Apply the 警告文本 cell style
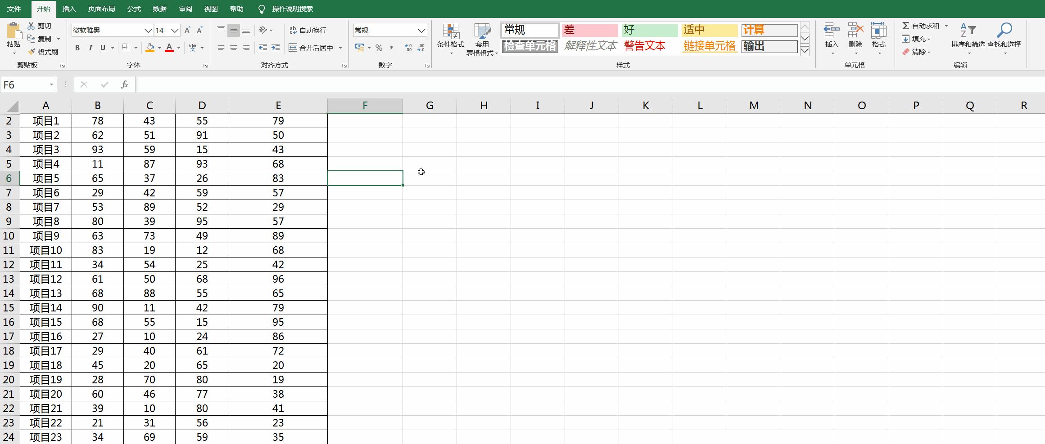Viewport: 1045px width, 444px height. point(645,45)
